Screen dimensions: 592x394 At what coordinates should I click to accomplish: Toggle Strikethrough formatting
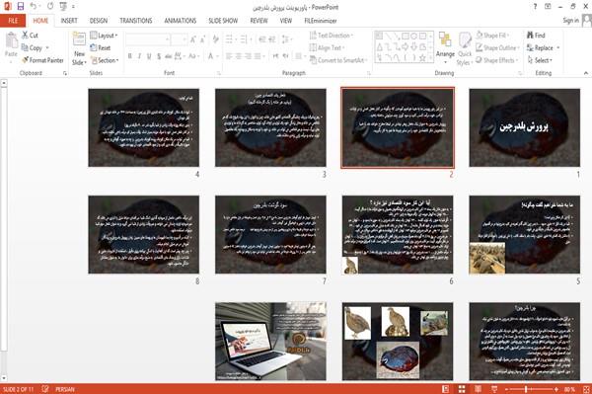click(169, 56)
